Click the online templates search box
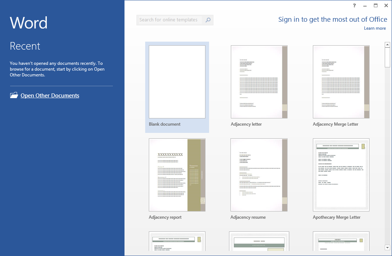Viewport: 392px width, 256px height. click(x=171, y=20)
